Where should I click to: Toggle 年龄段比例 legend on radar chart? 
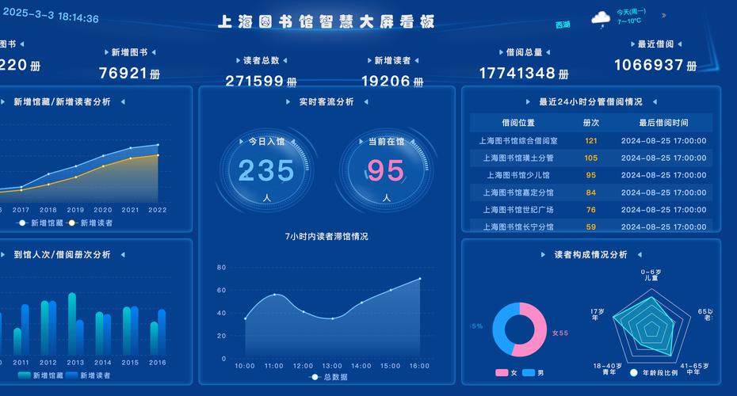[653, 371]
